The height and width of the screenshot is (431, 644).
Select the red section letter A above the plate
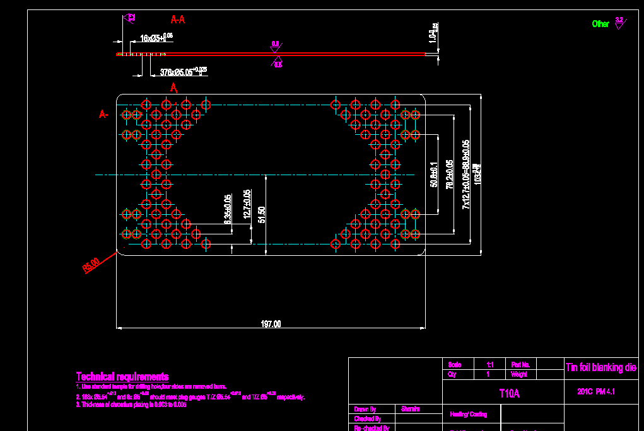(174, 89)
